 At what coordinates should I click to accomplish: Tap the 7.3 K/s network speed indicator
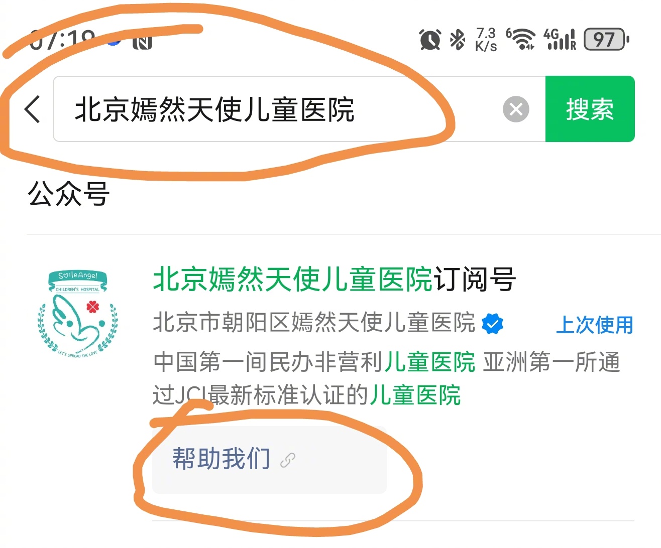[x=486, y=40]
